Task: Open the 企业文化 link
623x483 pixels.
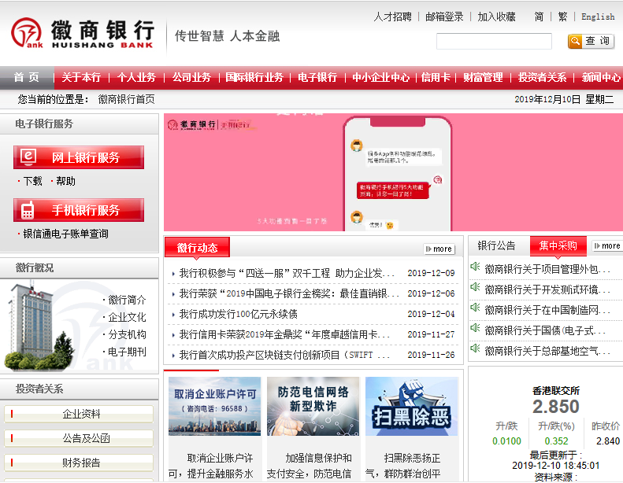Action: pos(127,317)
